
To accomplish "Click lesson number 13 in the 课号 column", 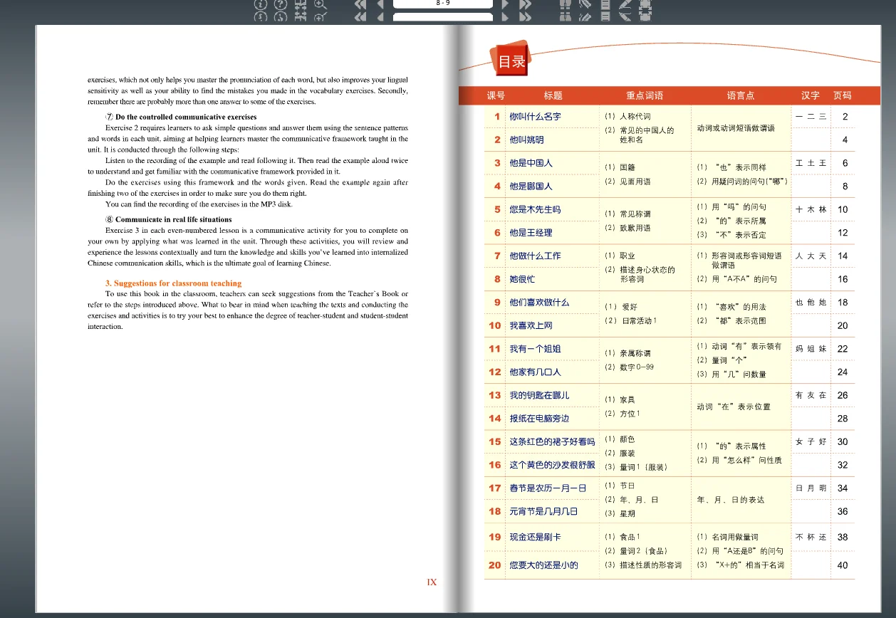I will click(495, 395).
